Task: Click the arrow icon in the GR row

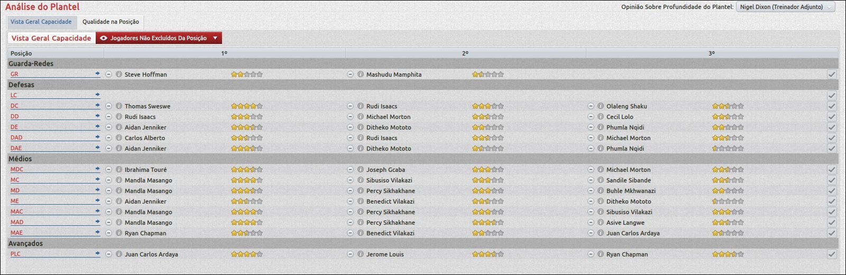Action: coord(97,74)
